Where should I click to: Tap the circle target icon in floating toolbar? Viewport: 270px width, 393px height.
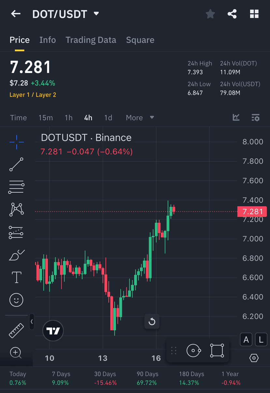coord(193,351)
